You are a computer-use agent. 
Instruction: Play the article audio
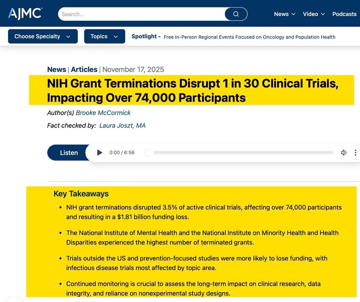click(100, 153)
